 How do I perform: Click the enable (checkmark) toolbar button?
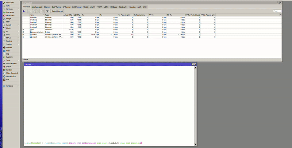34,11
